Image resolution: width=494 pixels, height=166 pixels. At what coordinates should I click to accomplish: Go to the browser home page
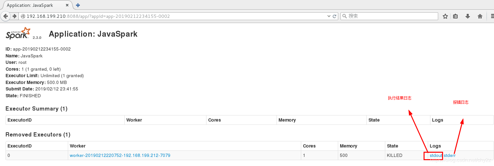pos(480,16)
